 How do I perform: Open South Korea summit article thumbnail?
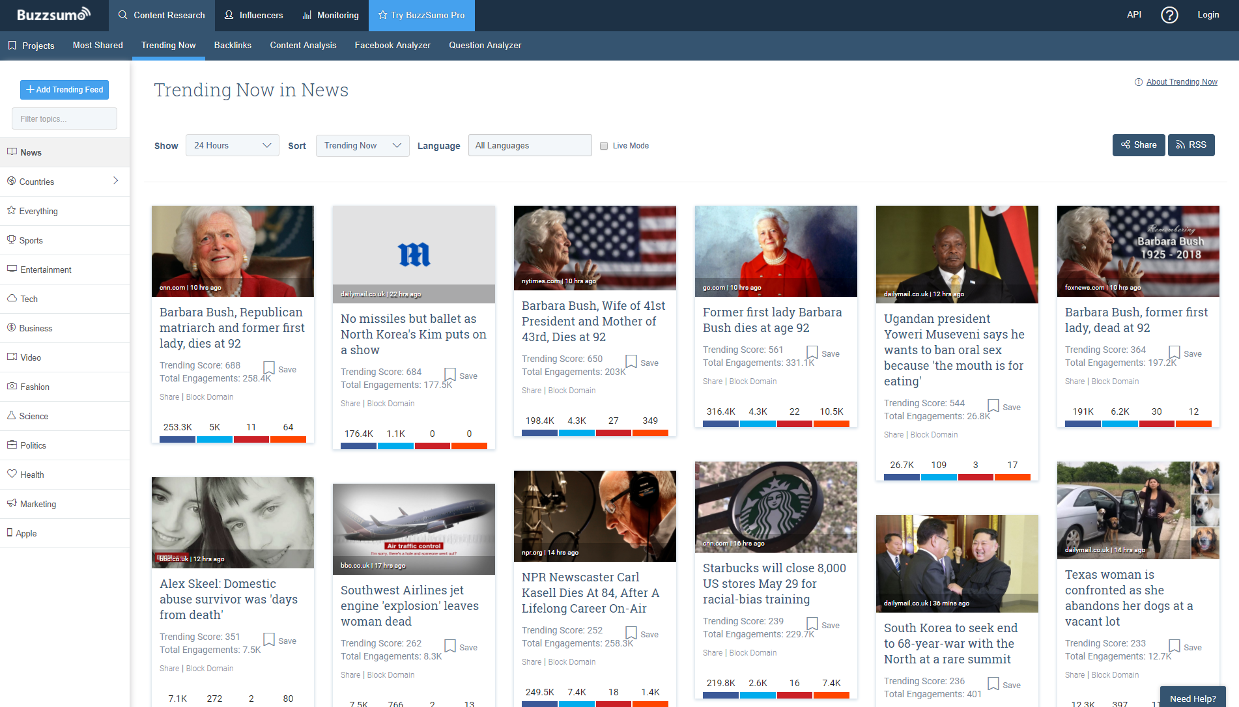click(x=957, y=564)
